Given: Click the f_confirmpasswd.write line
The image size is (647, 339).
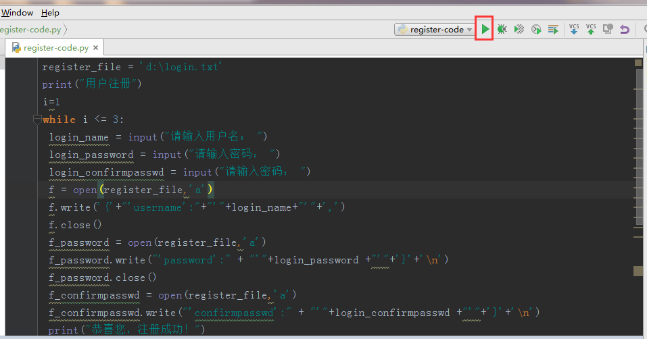Looking at the screenshot, I should pyautogui.click(x=294, y=313).
